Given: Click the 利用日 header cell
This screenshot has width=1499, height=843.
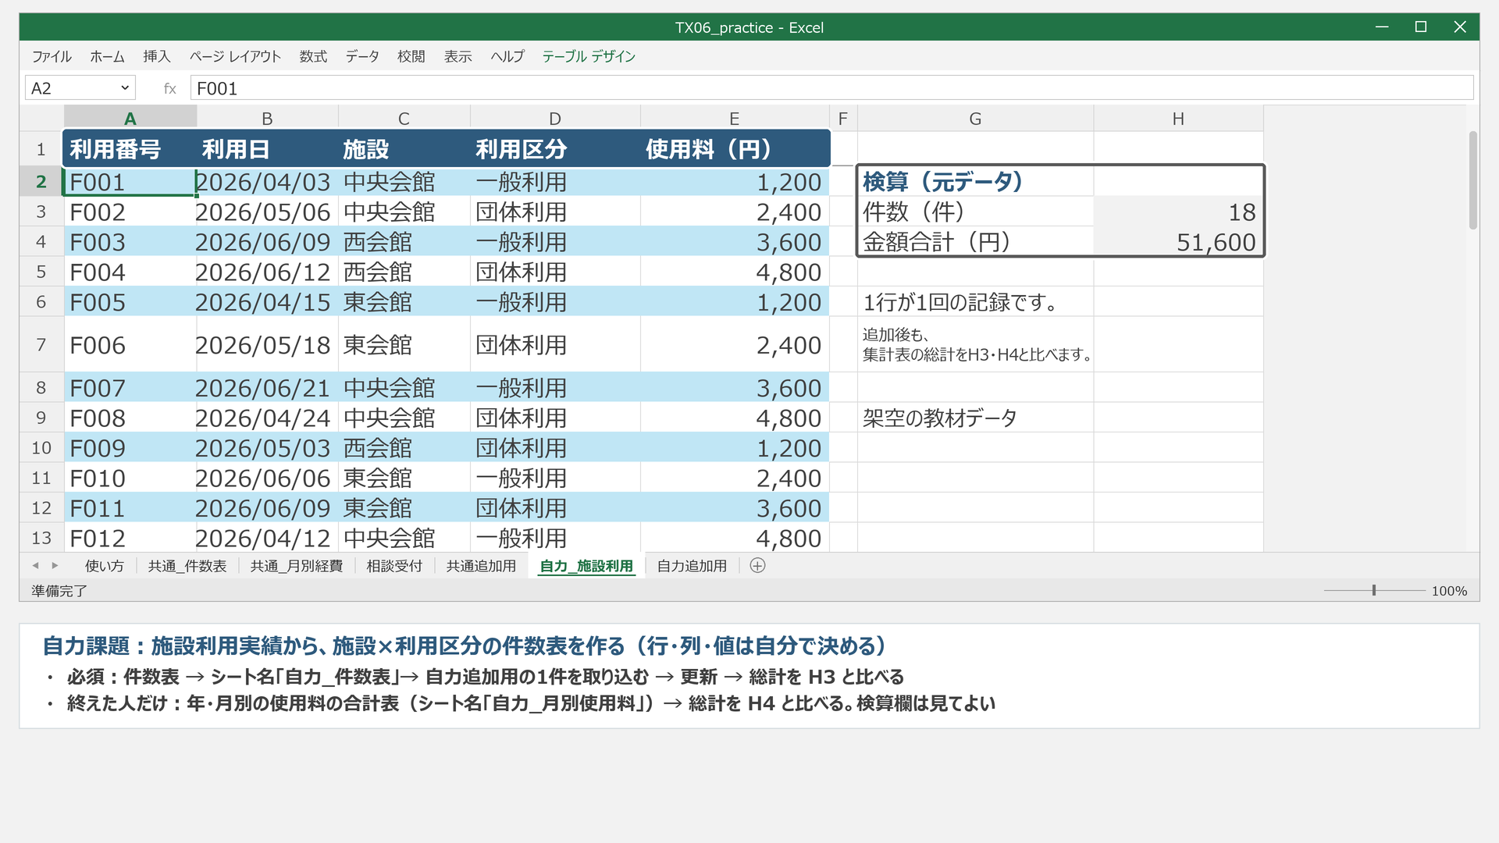Looking at the screenshot, I should tap(267, 149).
